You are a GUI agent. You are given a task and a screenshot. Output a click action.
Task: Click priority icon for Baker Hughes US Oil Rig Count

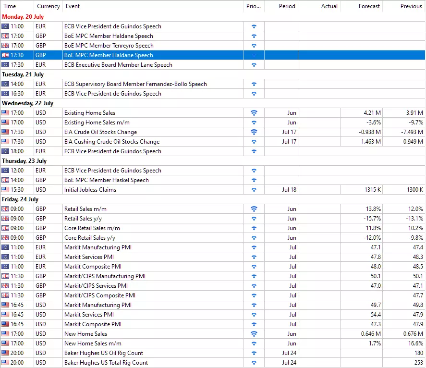tap(254, 353)
